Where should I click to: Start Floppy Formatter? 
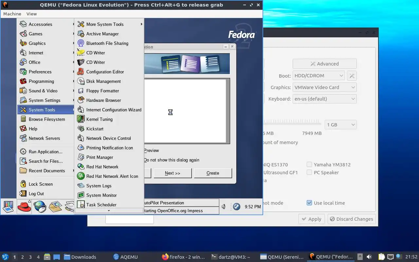(x=109, y=91)
